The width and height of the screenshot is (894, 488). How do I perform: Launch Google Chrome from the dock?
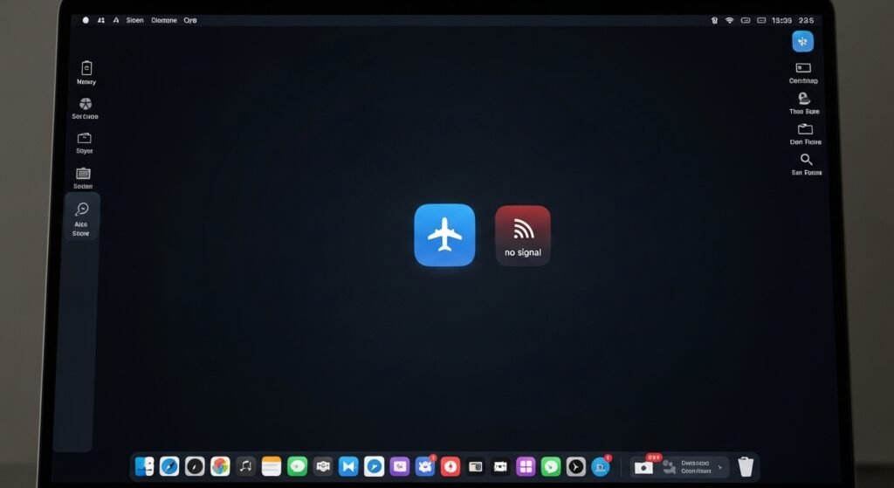[220, 466]
